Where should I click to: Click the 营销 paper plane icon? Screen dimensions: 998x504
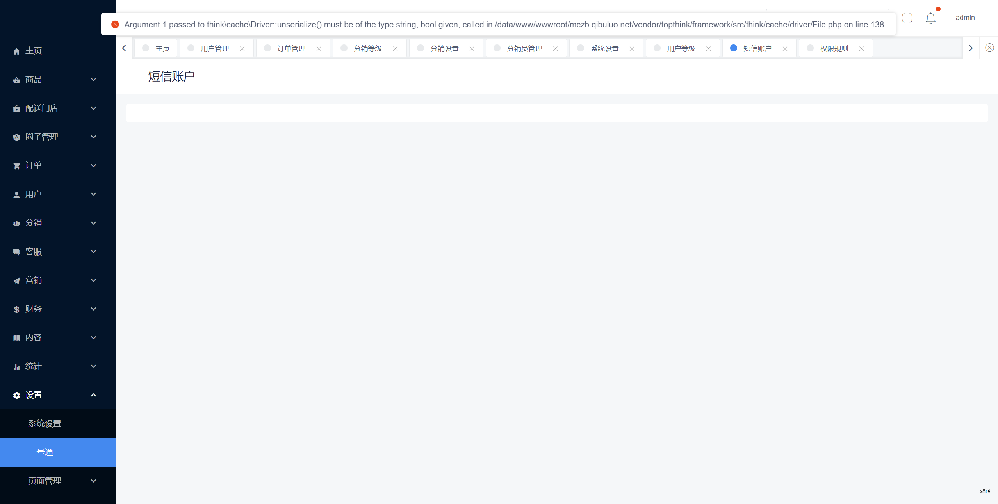(x=16, y=280)
